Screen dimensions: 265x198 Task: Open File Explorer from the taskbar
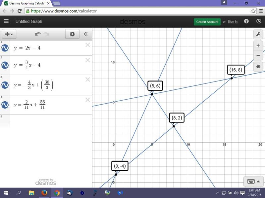point(31,193)
